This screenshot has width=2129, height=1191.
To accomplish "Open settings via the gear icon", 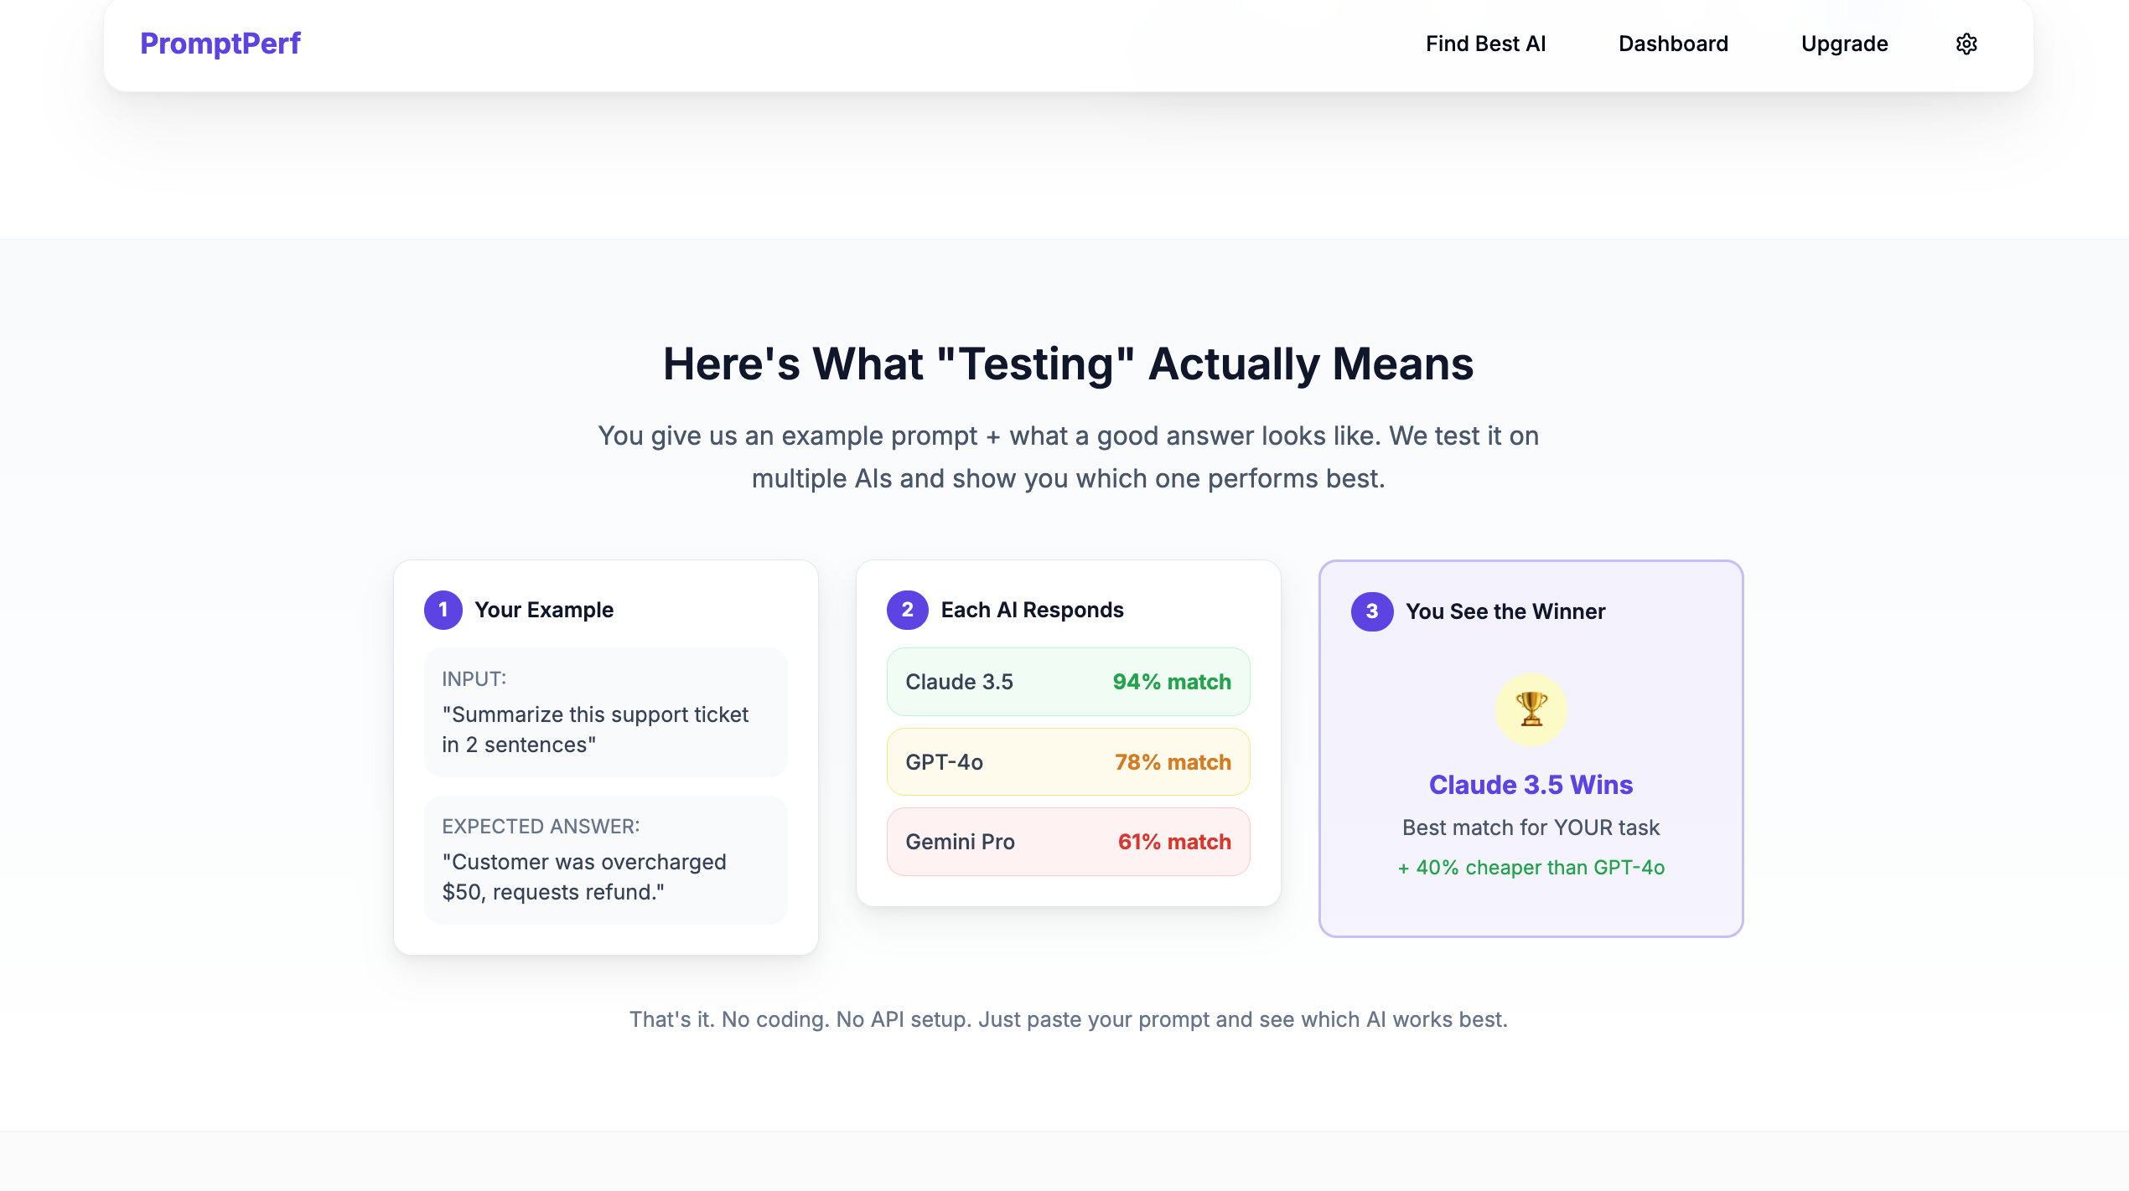I will pyautogui.click(x=1966, y=44).
